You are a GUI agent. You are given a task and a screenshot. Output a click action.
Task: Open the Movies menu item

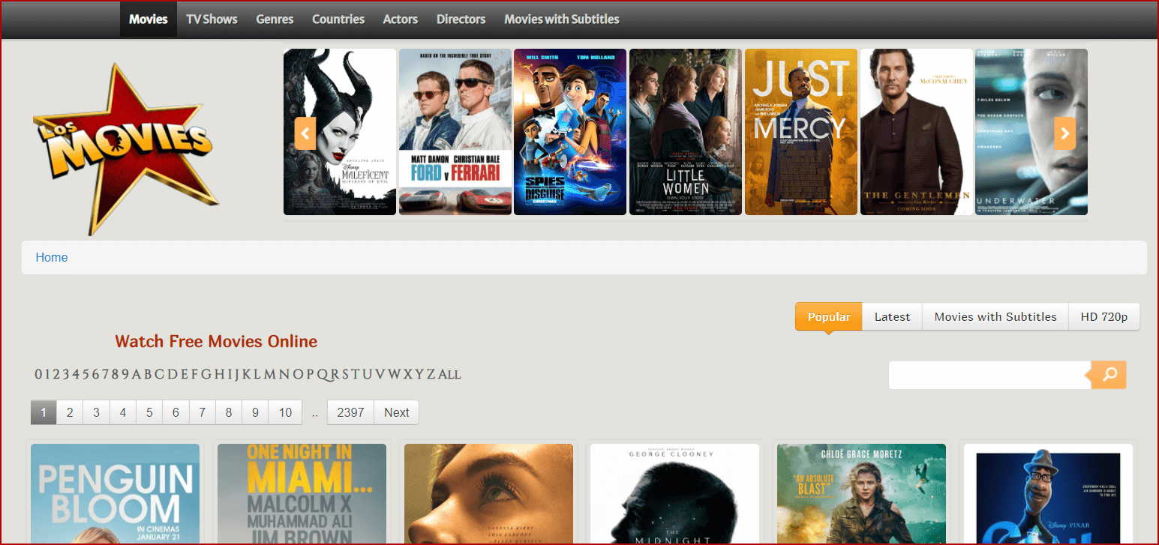pyautogui.click(x=149, y=19)
